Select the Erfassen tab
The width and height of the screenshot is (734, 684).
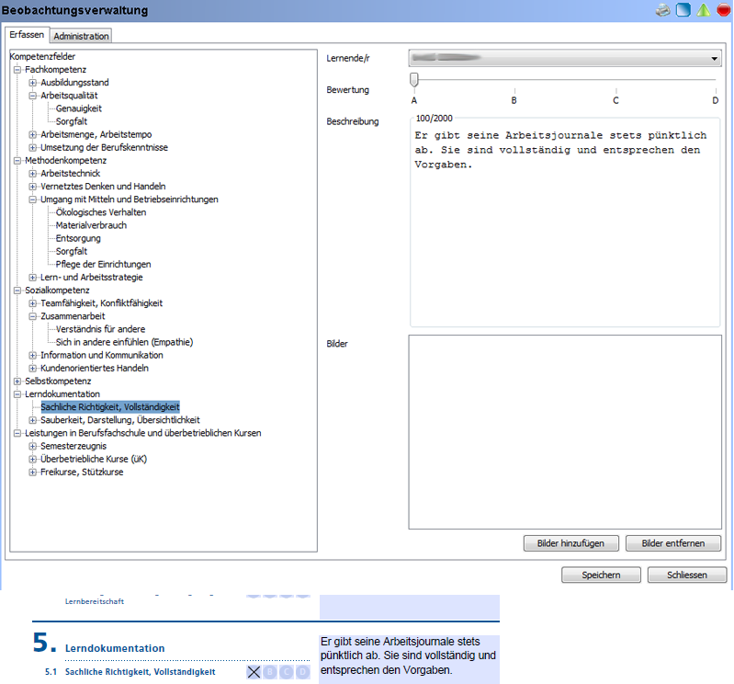point(27,35)
